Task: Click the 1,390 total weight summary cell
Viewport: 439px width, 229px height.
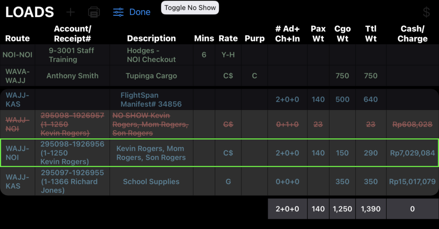Action: (x=370, y=209)
